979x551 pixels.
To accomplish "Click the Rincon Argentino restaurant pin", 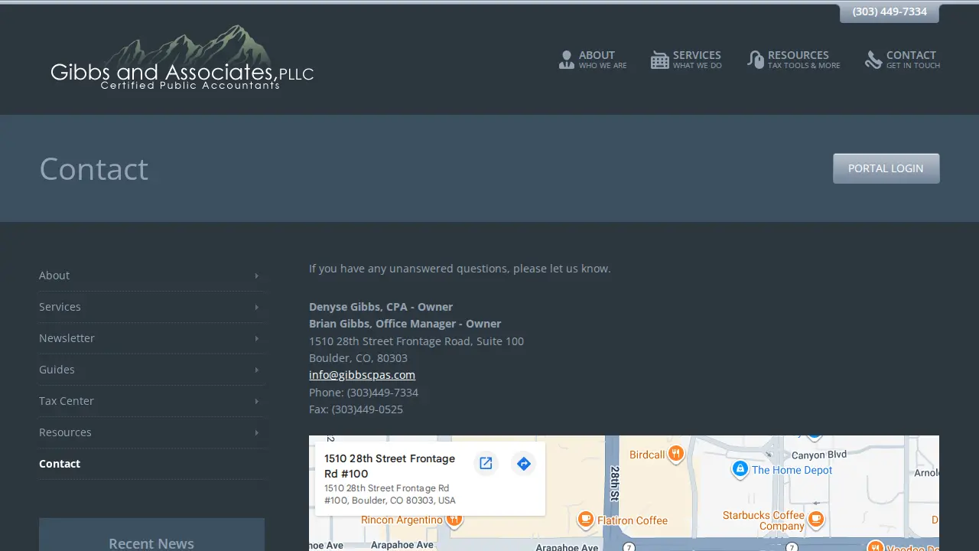I will point(454,520).
